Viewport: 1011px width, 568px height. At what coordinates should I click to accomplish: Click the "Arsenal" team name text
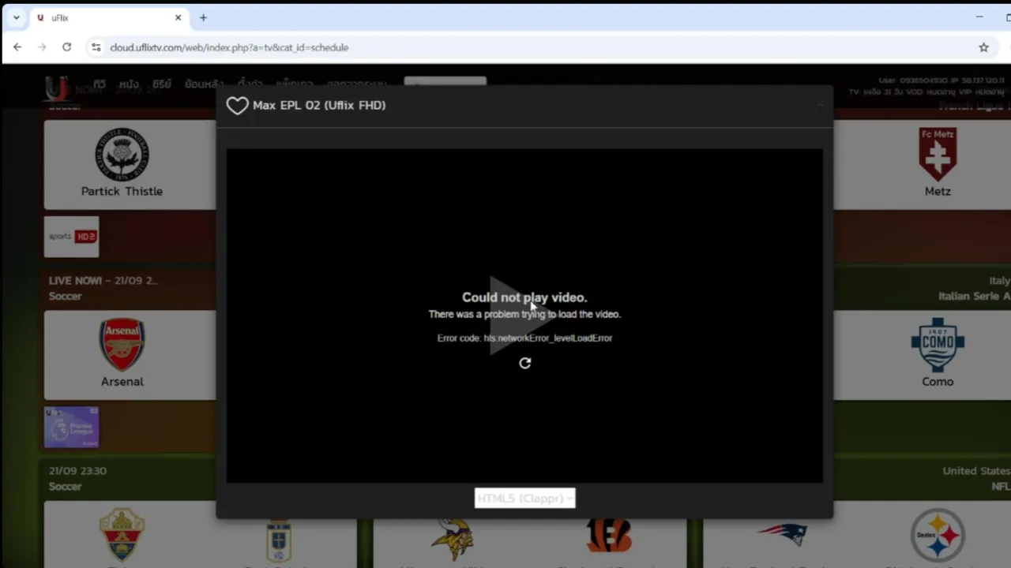coord(122,382)
